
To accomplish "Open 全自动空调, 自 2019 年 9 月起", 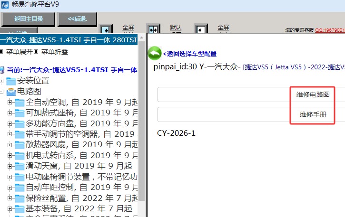I will coord(82,102).
